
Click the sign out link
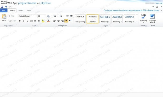click(x=159, y=3)
